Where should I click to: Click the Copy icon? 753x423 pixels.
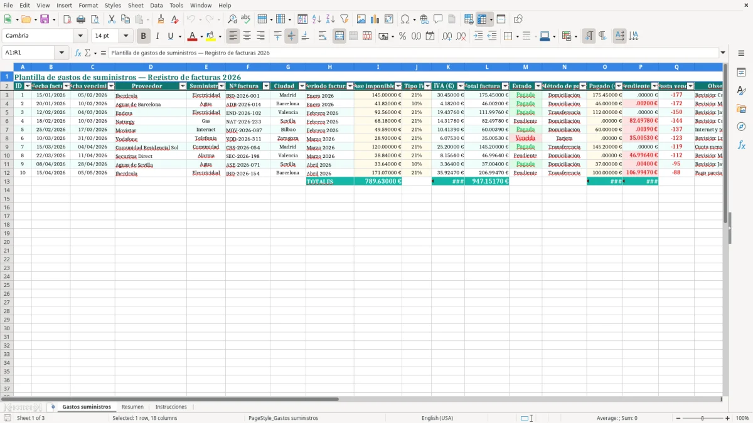[x=125, y=19]
